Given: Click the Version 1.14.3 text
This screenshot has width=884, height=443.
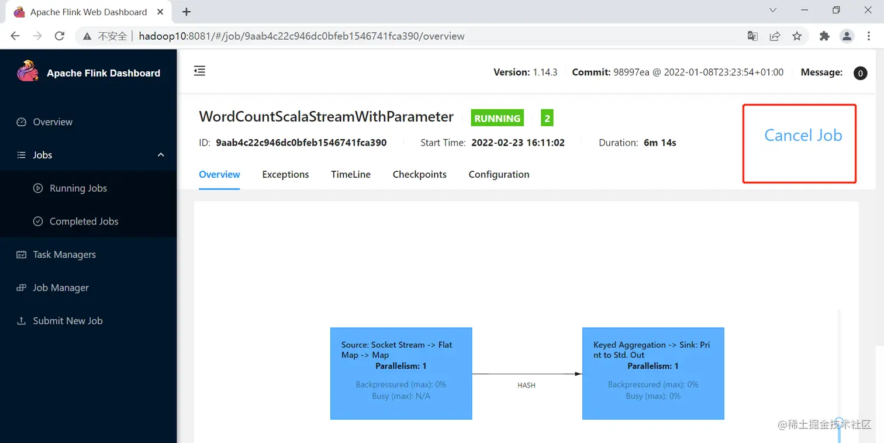Looking at the screenshot, I should click(x=526, y=72).
